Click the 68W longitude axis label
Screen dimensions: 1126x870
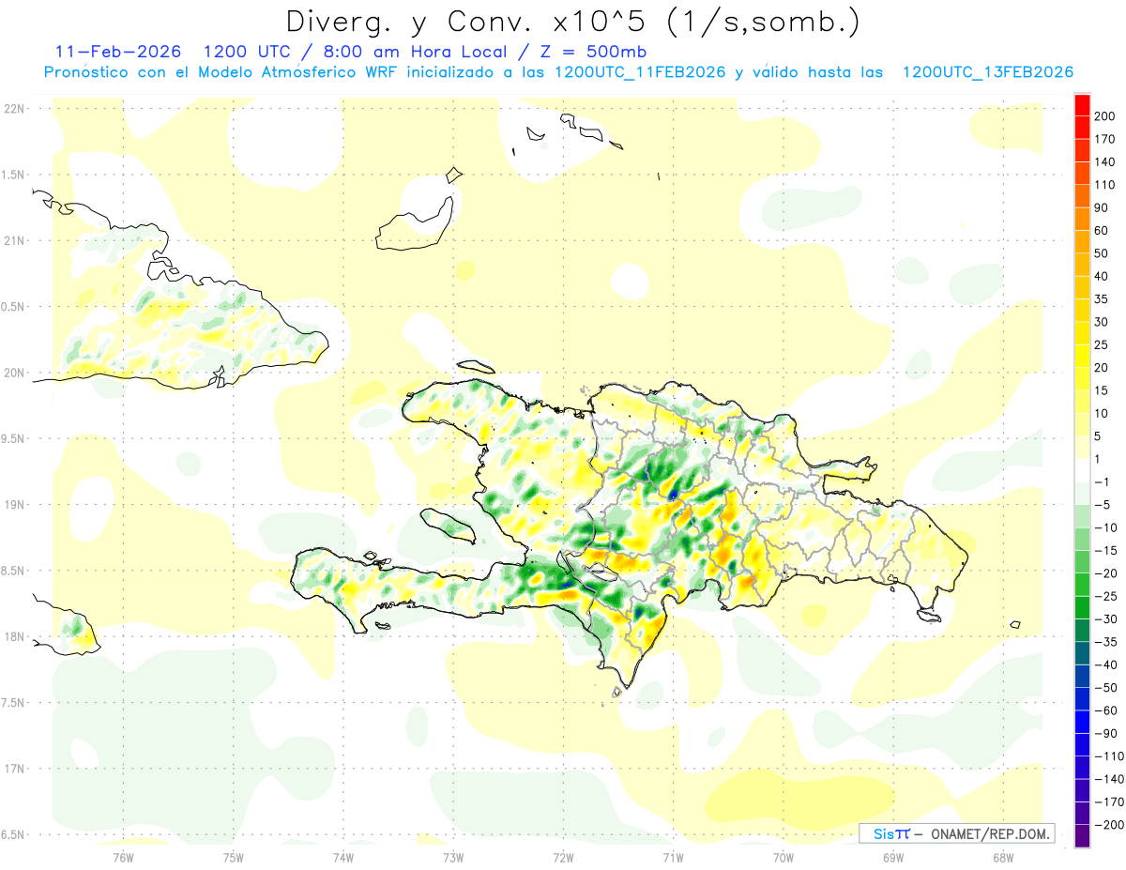click(x=1002, y=857)
